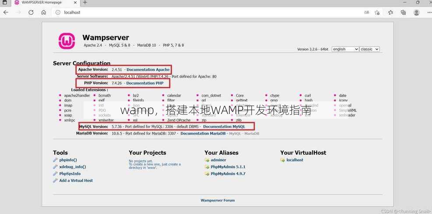This screenshot has width=432, height=214.
Task: Open a new browser tab
Action: [x=85, y=3]
